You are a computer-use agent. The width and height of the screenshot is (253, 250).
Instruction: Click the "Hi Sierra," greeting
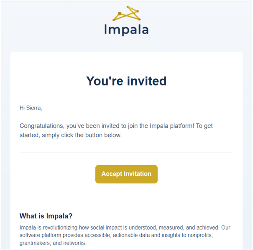(31, 108)
